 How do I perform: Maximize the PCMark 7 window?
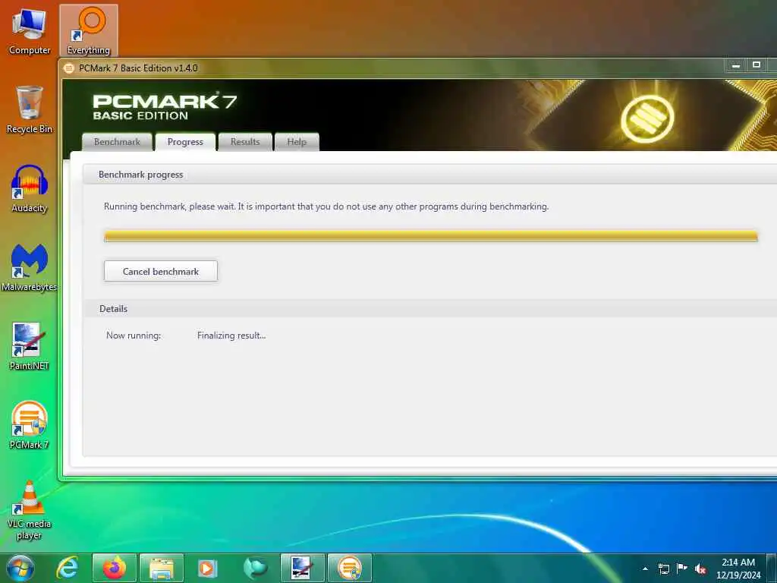(x=757, y=65)
